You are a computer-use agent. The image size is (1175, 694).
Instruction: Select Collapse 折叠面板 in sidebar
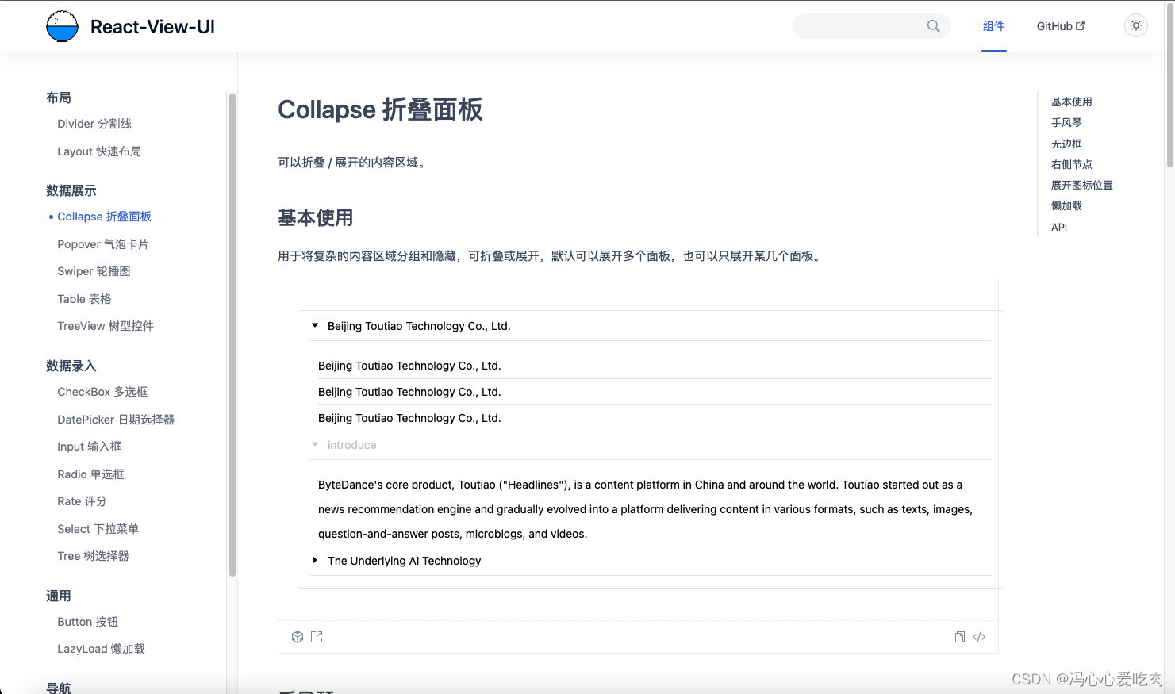click(104, 217)
